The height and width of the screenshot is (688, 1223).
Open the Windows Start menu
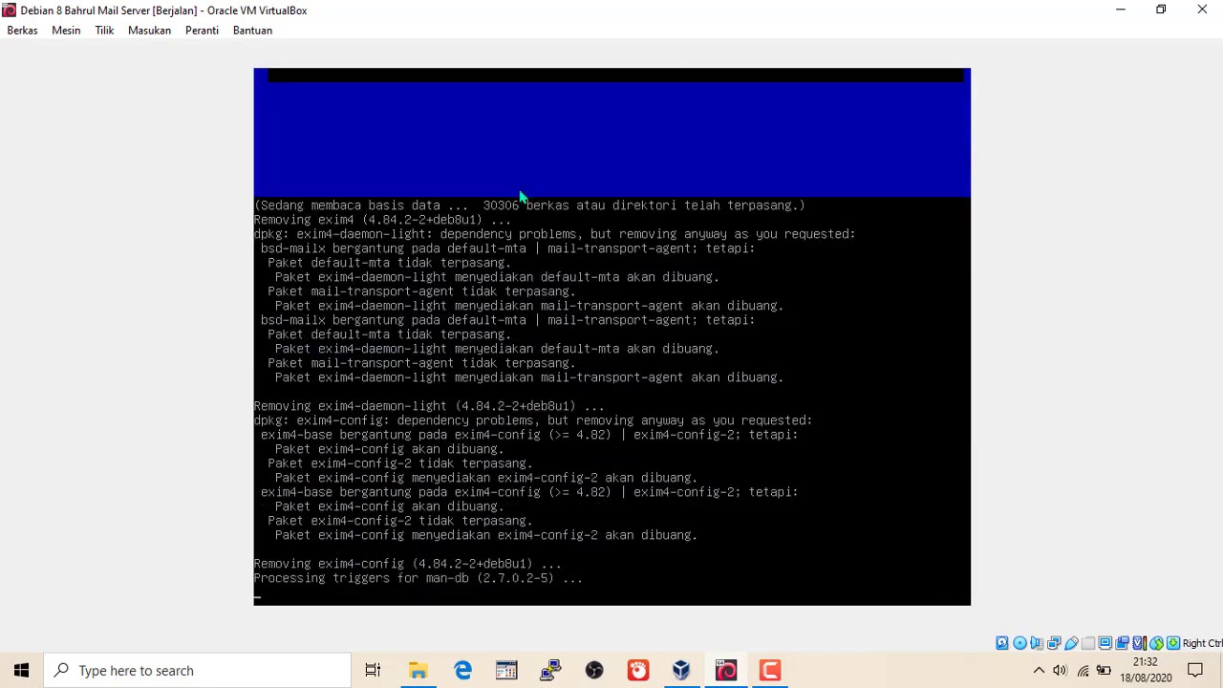point(21,671)
